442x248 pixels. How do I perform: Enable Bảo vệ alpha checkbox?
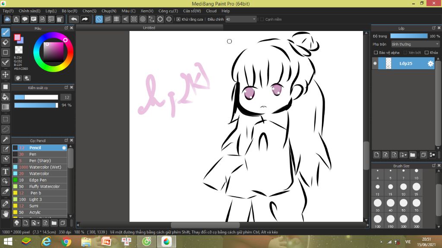[x=376, y=53]
